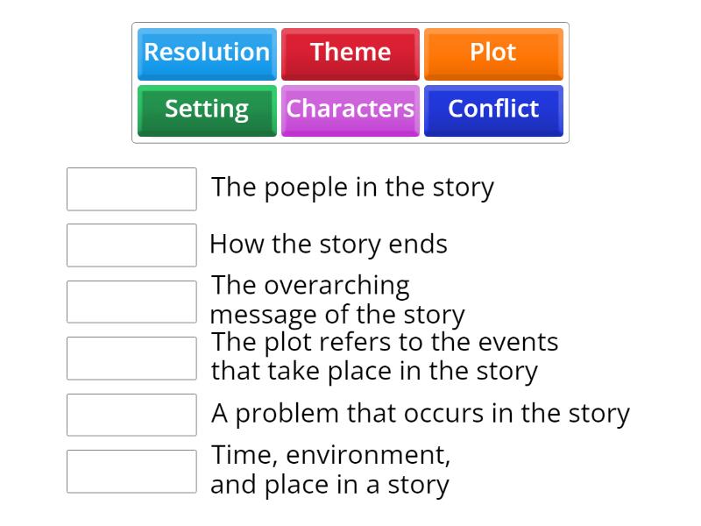Image resolution: width=701 pixels, height=526 pixels.
Task: Click the answer box beside 'The poeple in the story'
Action: 131,189
